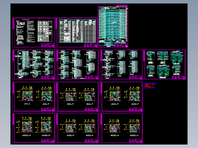Click title block of the design notes sheet
This screenshot has height=148, width=198.
point(48,45)
